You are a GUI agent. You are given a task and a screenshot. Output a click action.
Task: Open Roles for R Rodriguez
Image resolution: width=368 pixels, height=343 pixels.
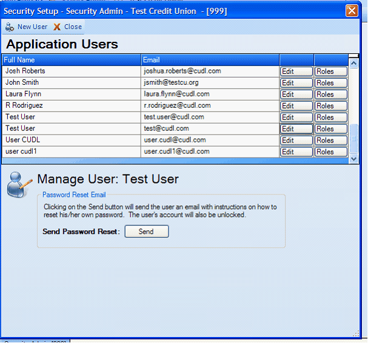pos(331,106)
